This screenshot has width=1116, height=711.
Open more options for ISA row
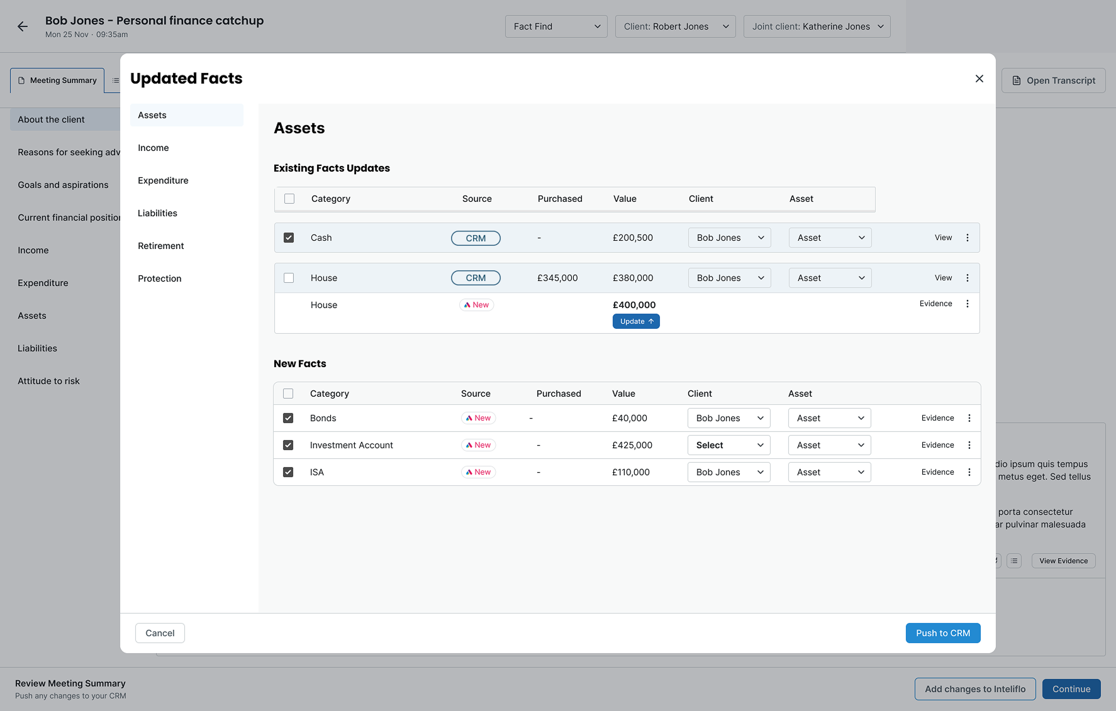point(969,472)
